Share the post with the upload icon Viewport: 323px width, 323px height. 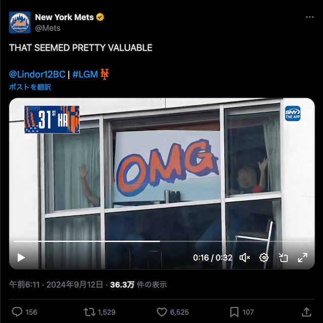pos(306,312)
